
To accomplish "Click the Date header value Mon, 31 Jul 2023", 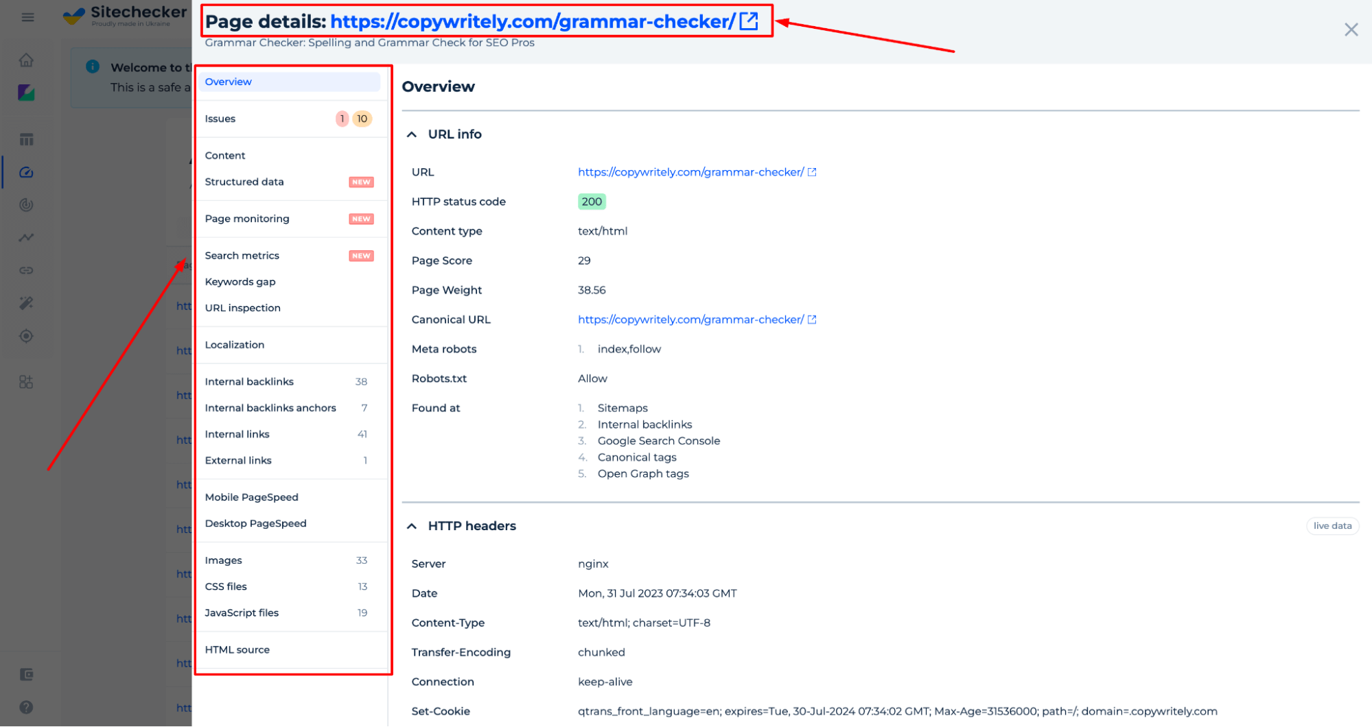I will (x=658, y=593).
